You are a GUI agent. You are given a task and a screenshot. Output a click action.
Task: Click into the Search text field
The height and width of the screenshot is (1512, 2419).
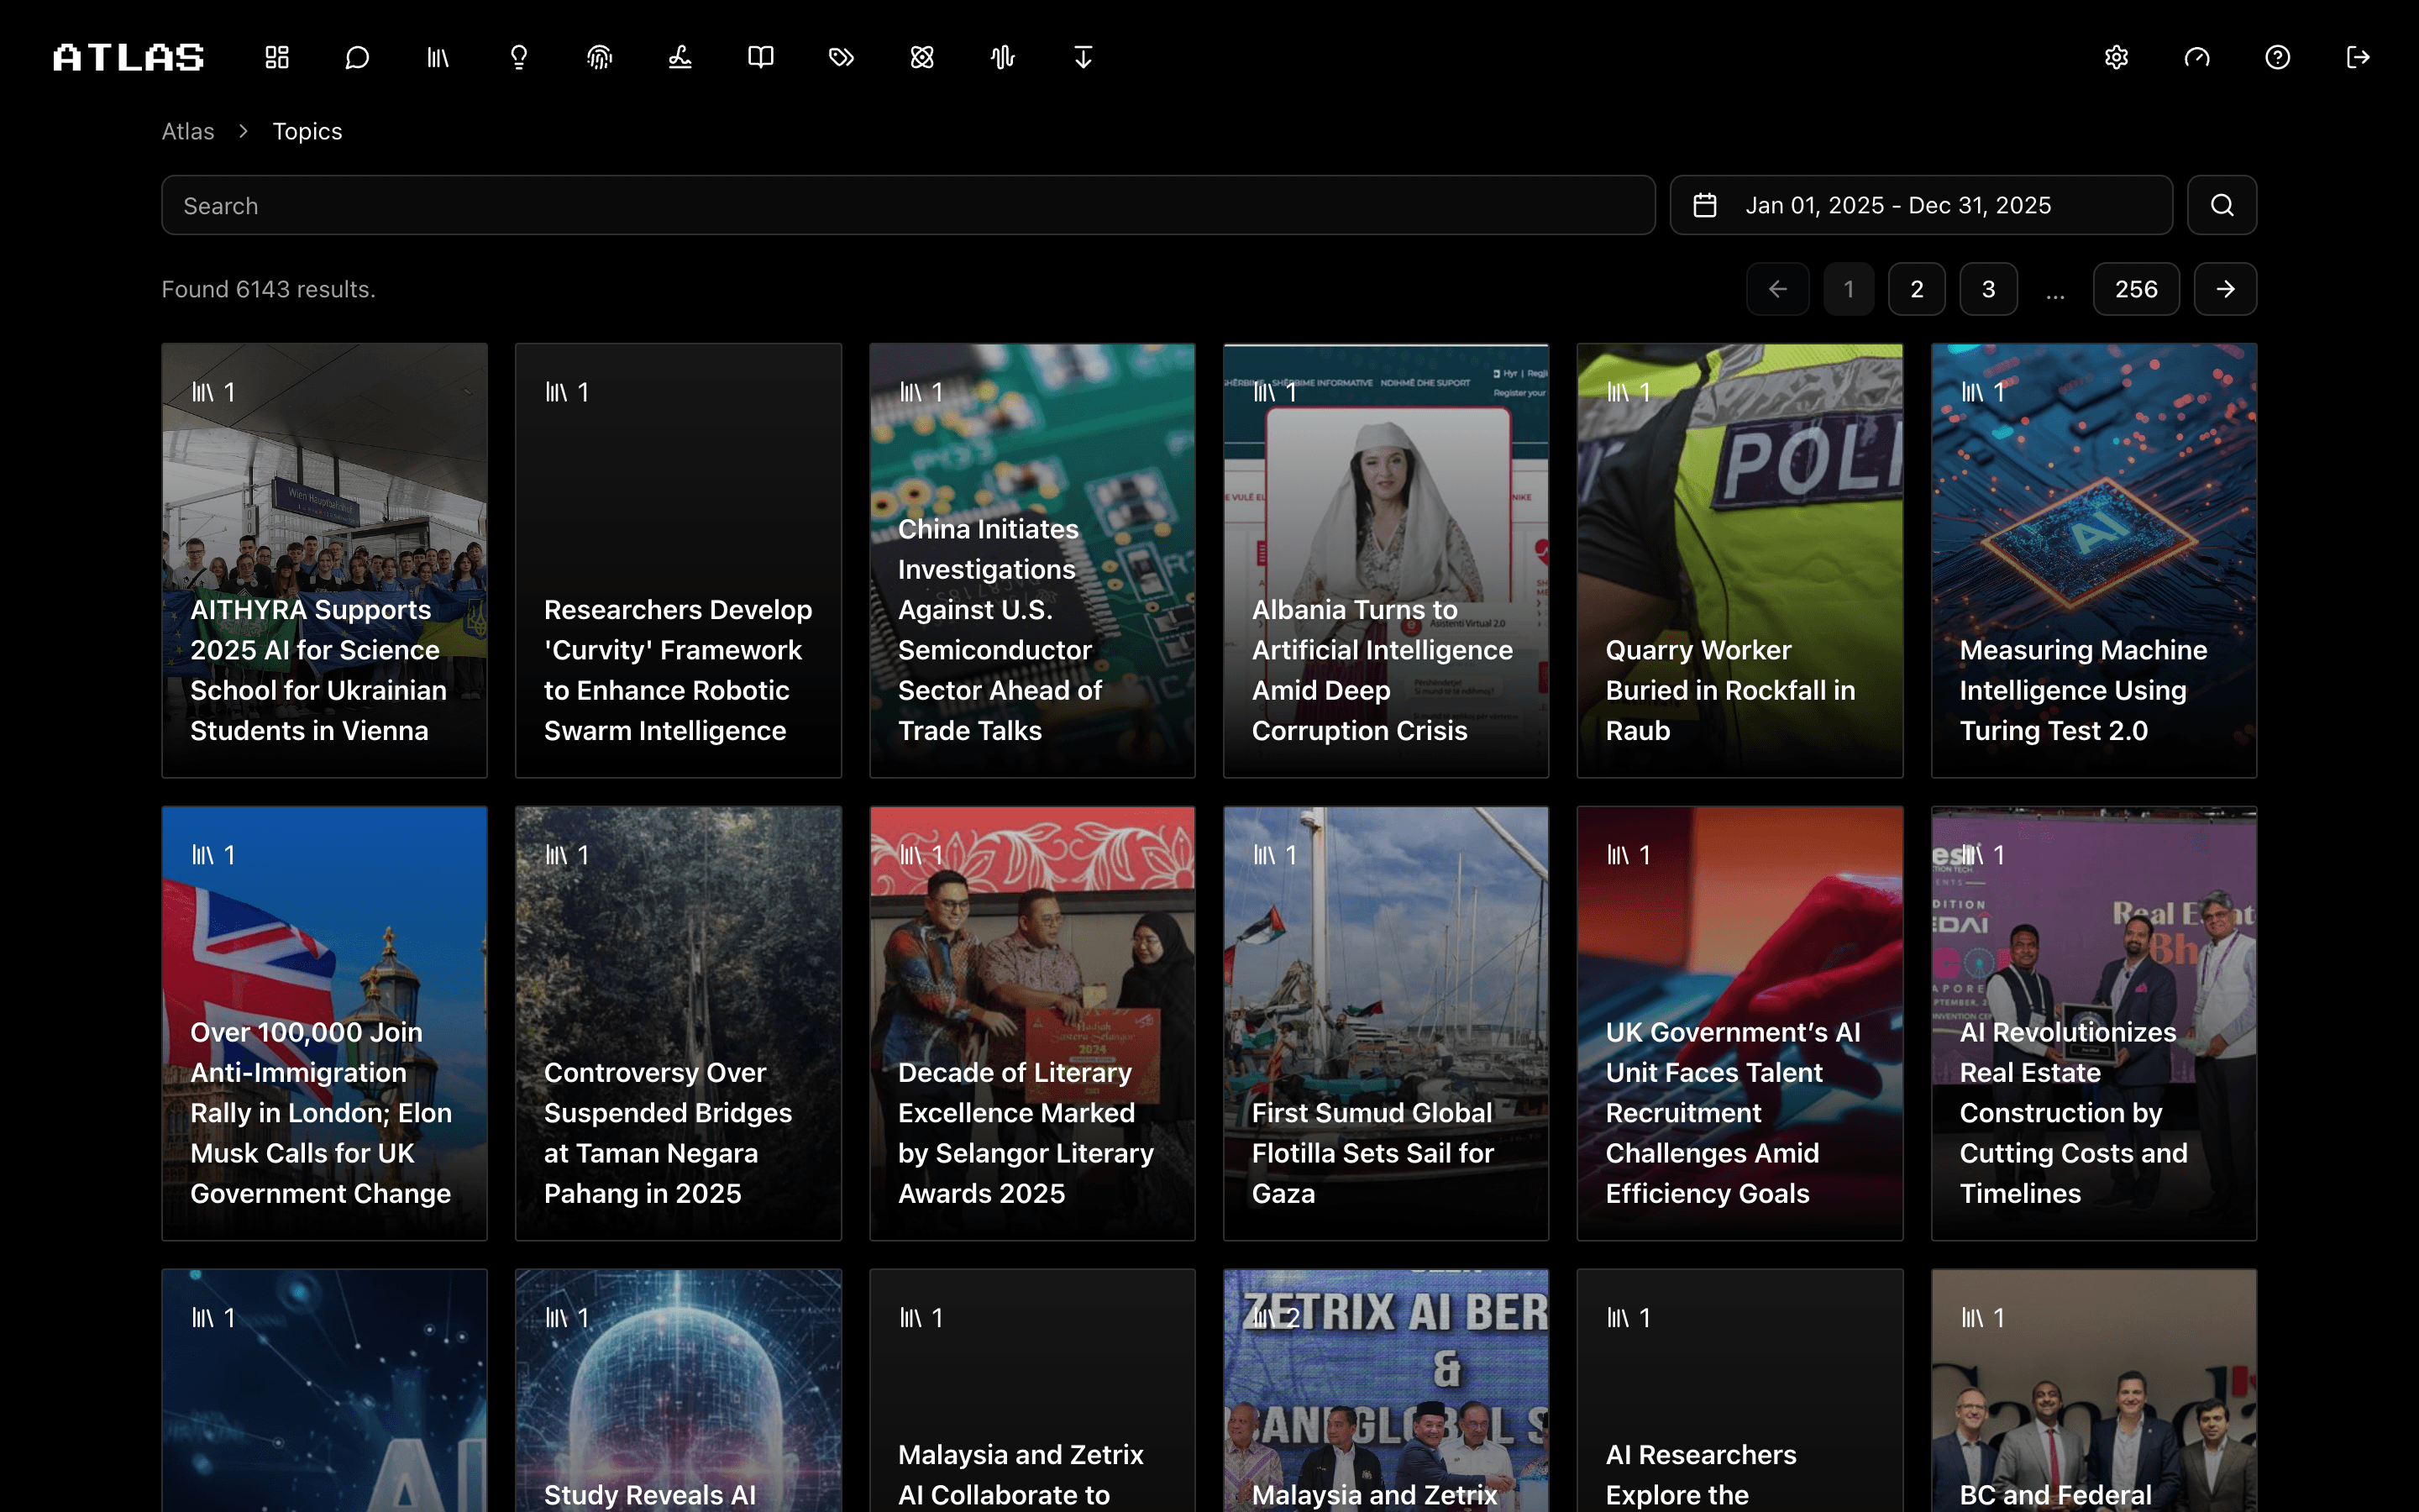click(908, 205)
